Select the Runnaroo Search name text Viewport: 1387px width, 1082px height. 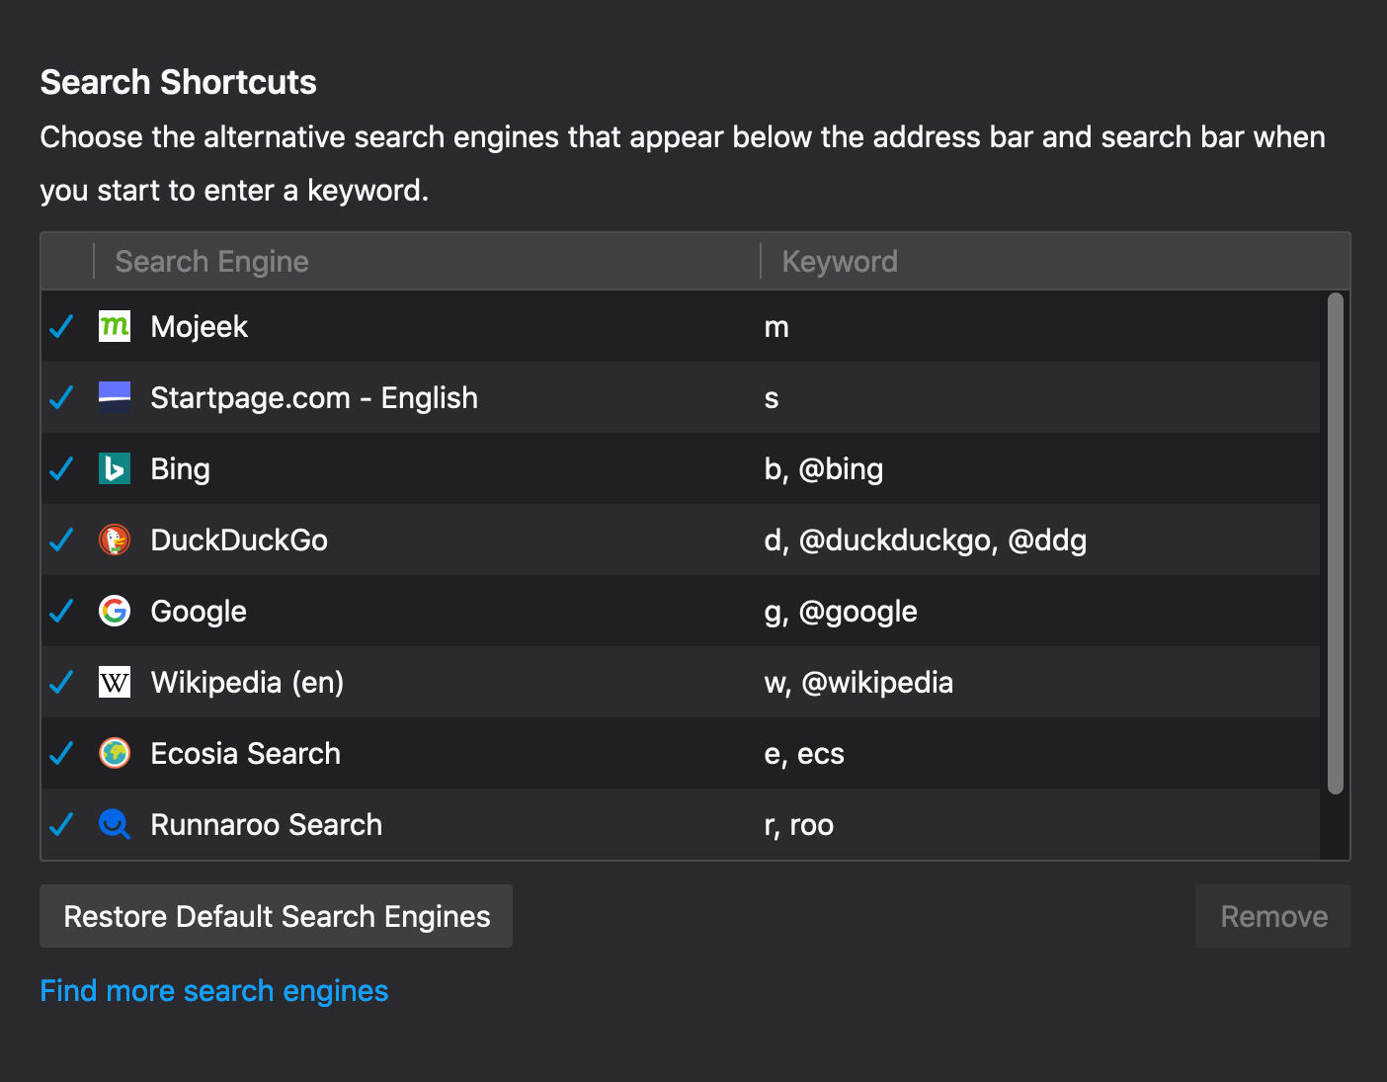[x=266, y=825]
